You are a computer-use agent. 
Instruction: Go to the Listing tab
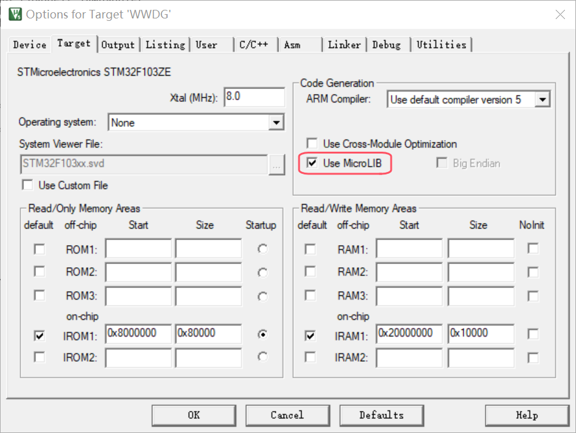165,45
